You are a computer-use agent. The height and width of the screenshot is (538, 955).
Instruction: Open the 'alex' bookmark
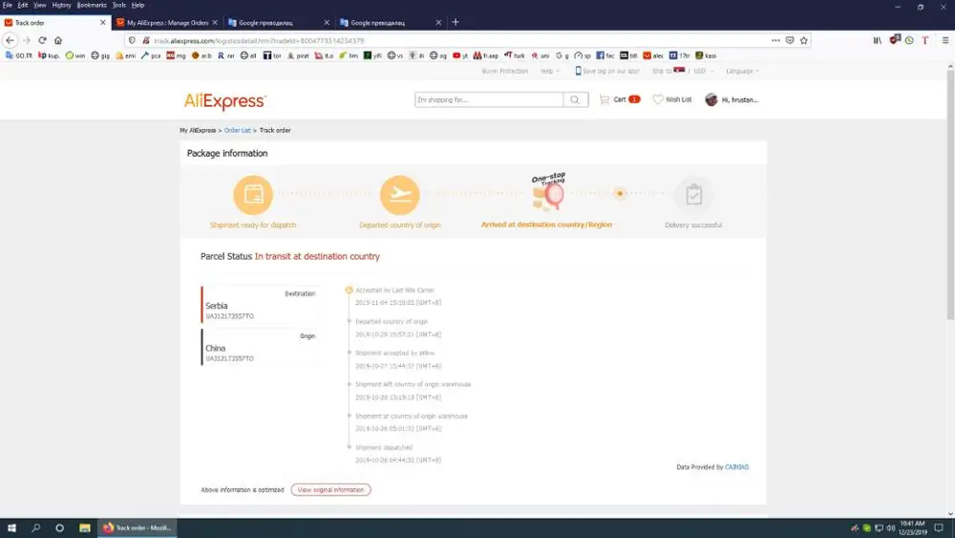click(x=653, y=55)
